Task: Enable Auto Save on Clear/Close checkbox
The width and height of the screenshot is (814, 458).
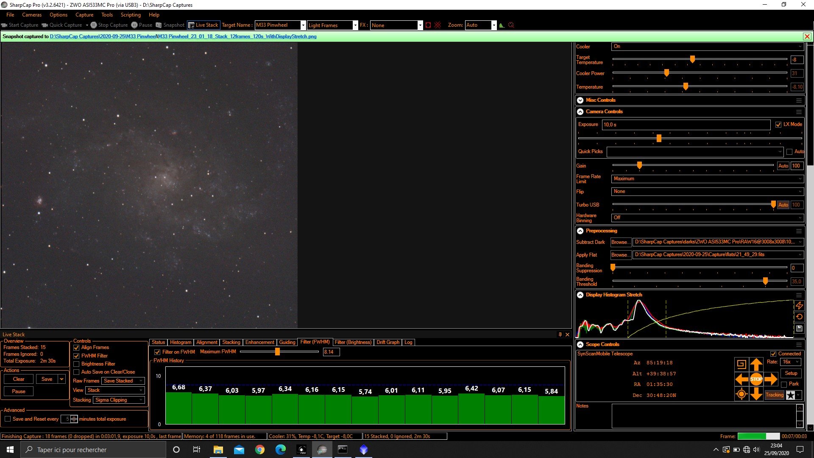Action: pyautogui.click(x=76, y=372)
